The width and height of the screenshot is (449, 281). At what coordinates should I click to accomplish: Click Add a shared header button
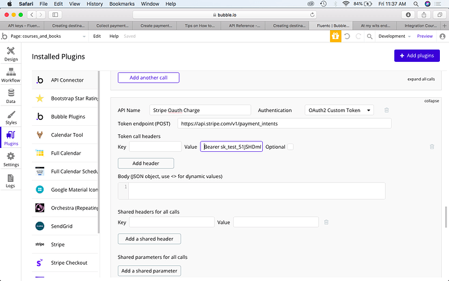[149, 239]
